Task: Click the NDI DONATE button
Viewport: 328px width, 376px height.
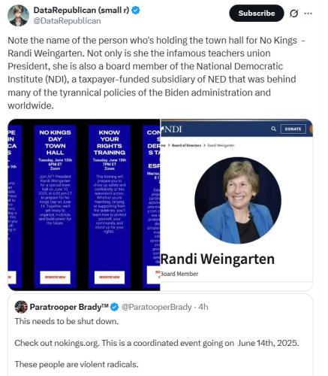Action: [293, 129]
